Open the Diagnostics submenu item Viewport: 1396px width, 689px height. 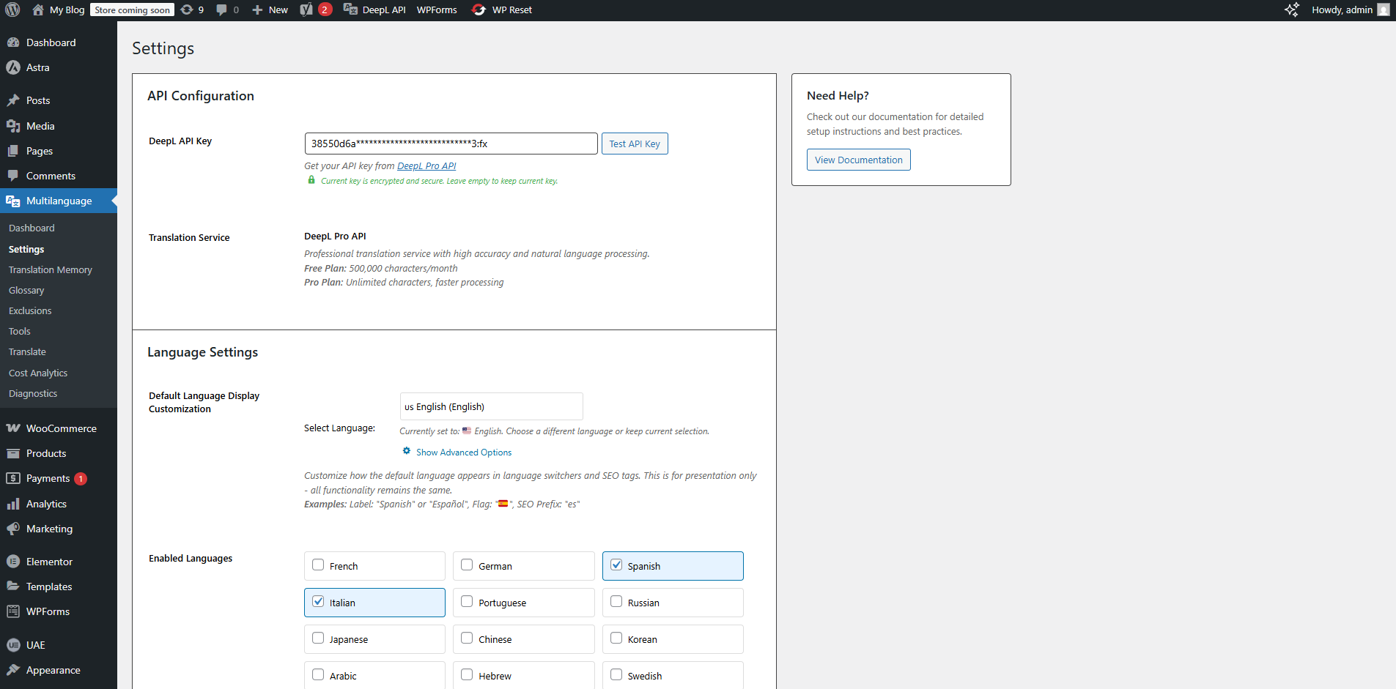coord(33,393)
